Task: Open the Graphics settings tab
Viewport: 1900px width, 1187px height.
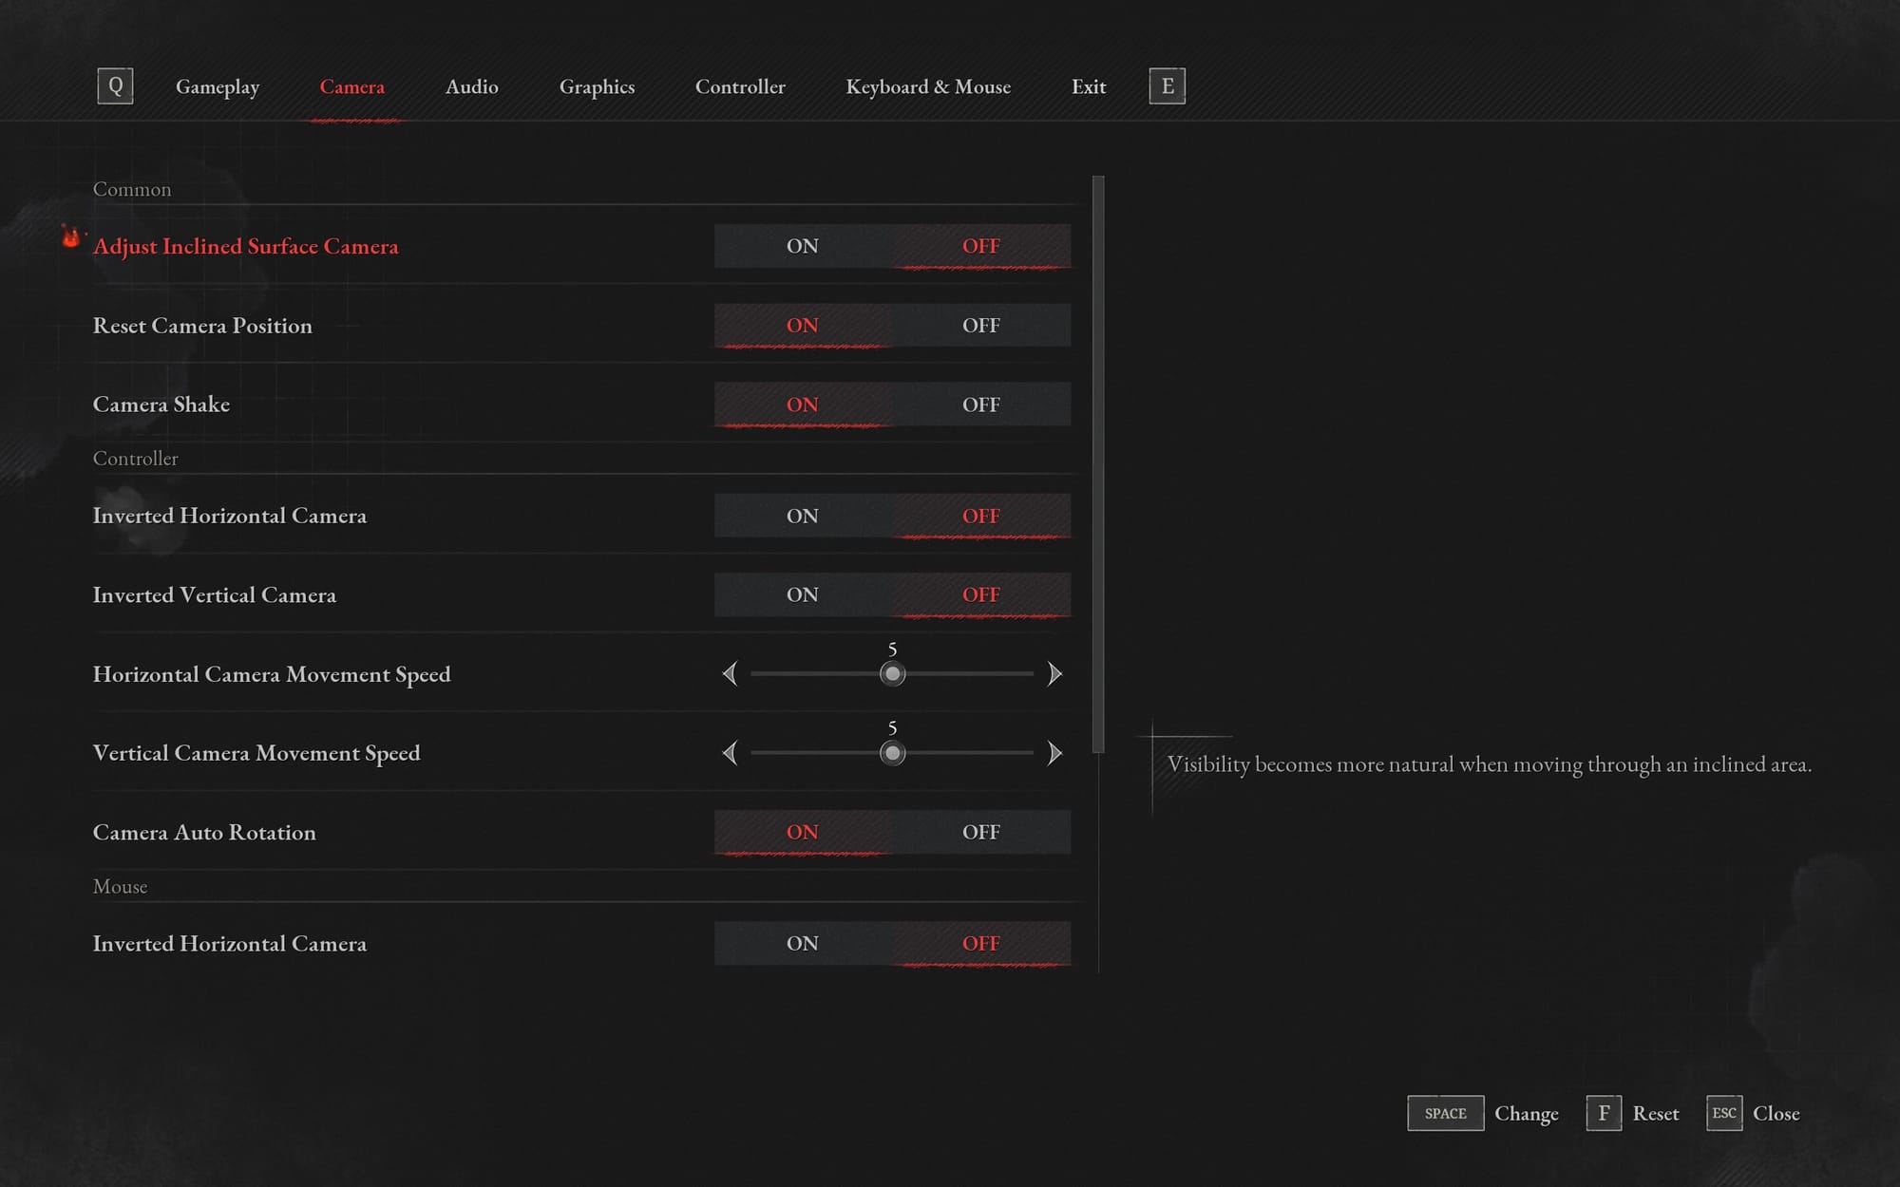Action: [x=597, y=86]
